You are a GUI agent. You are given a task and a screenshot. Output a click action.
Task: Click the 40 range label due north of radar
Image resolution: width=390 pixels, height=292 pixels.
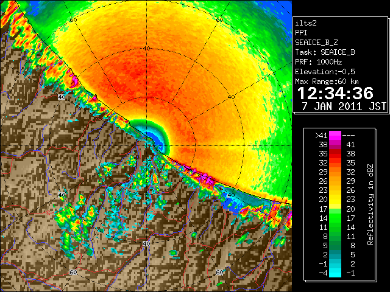146,49
